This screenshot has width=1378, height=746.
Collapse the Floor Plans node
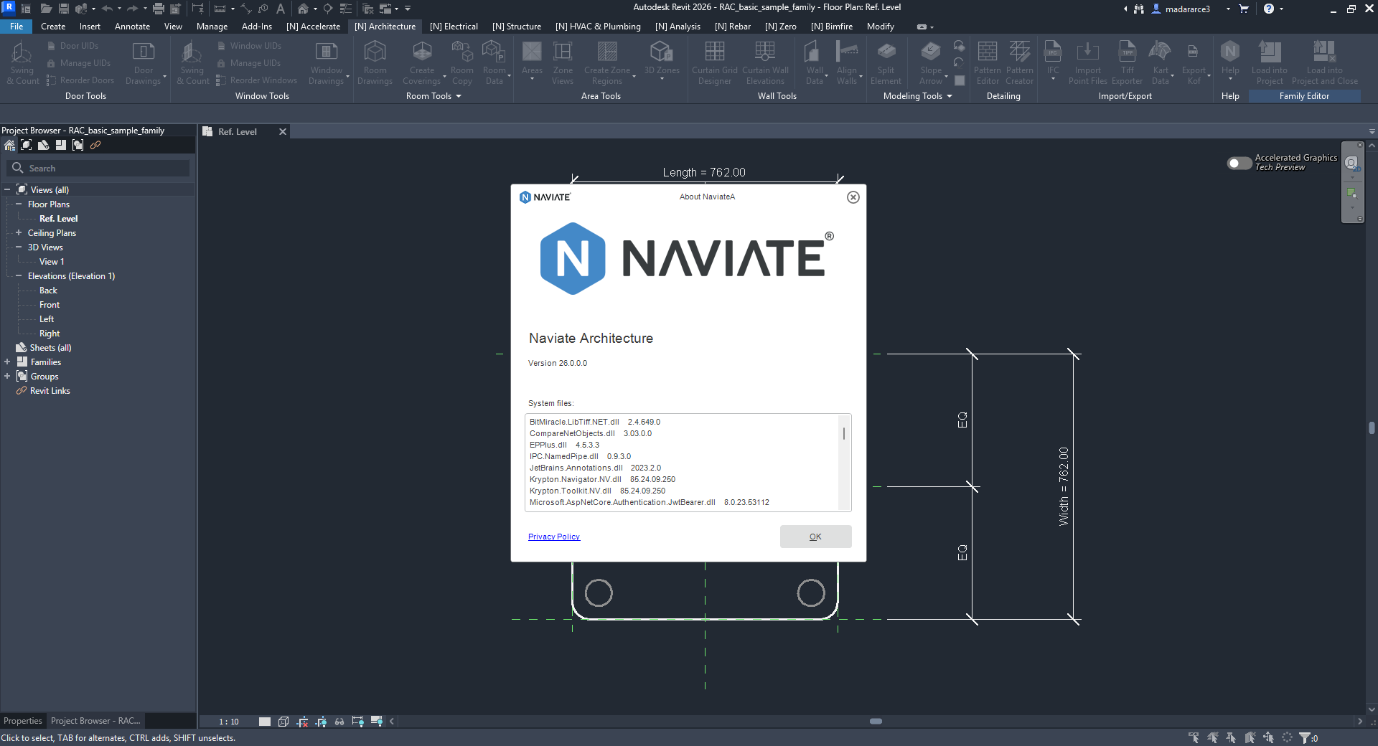coord(19,204)
